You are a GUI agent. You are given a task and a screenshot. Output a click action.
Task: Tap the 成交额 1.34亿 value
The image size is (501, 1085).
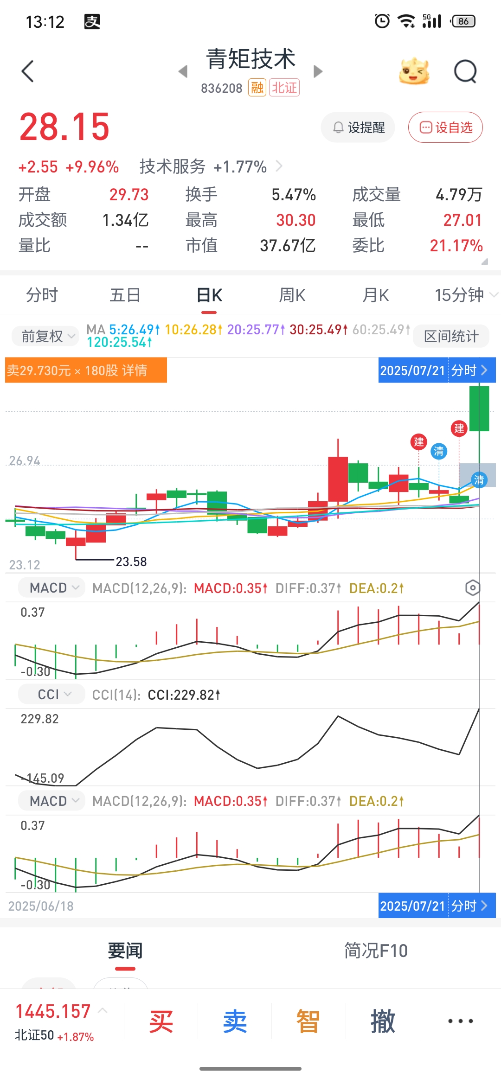pyautogui.click(x=126, y=220)
